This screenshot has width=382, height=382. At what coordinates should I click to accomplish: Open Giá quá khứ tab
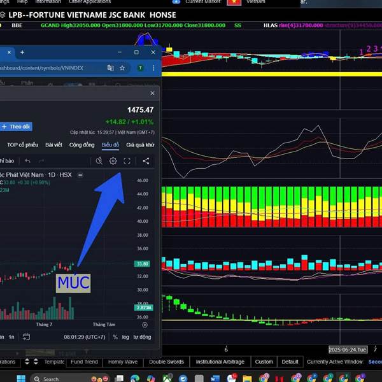click(x=140, y=145)
